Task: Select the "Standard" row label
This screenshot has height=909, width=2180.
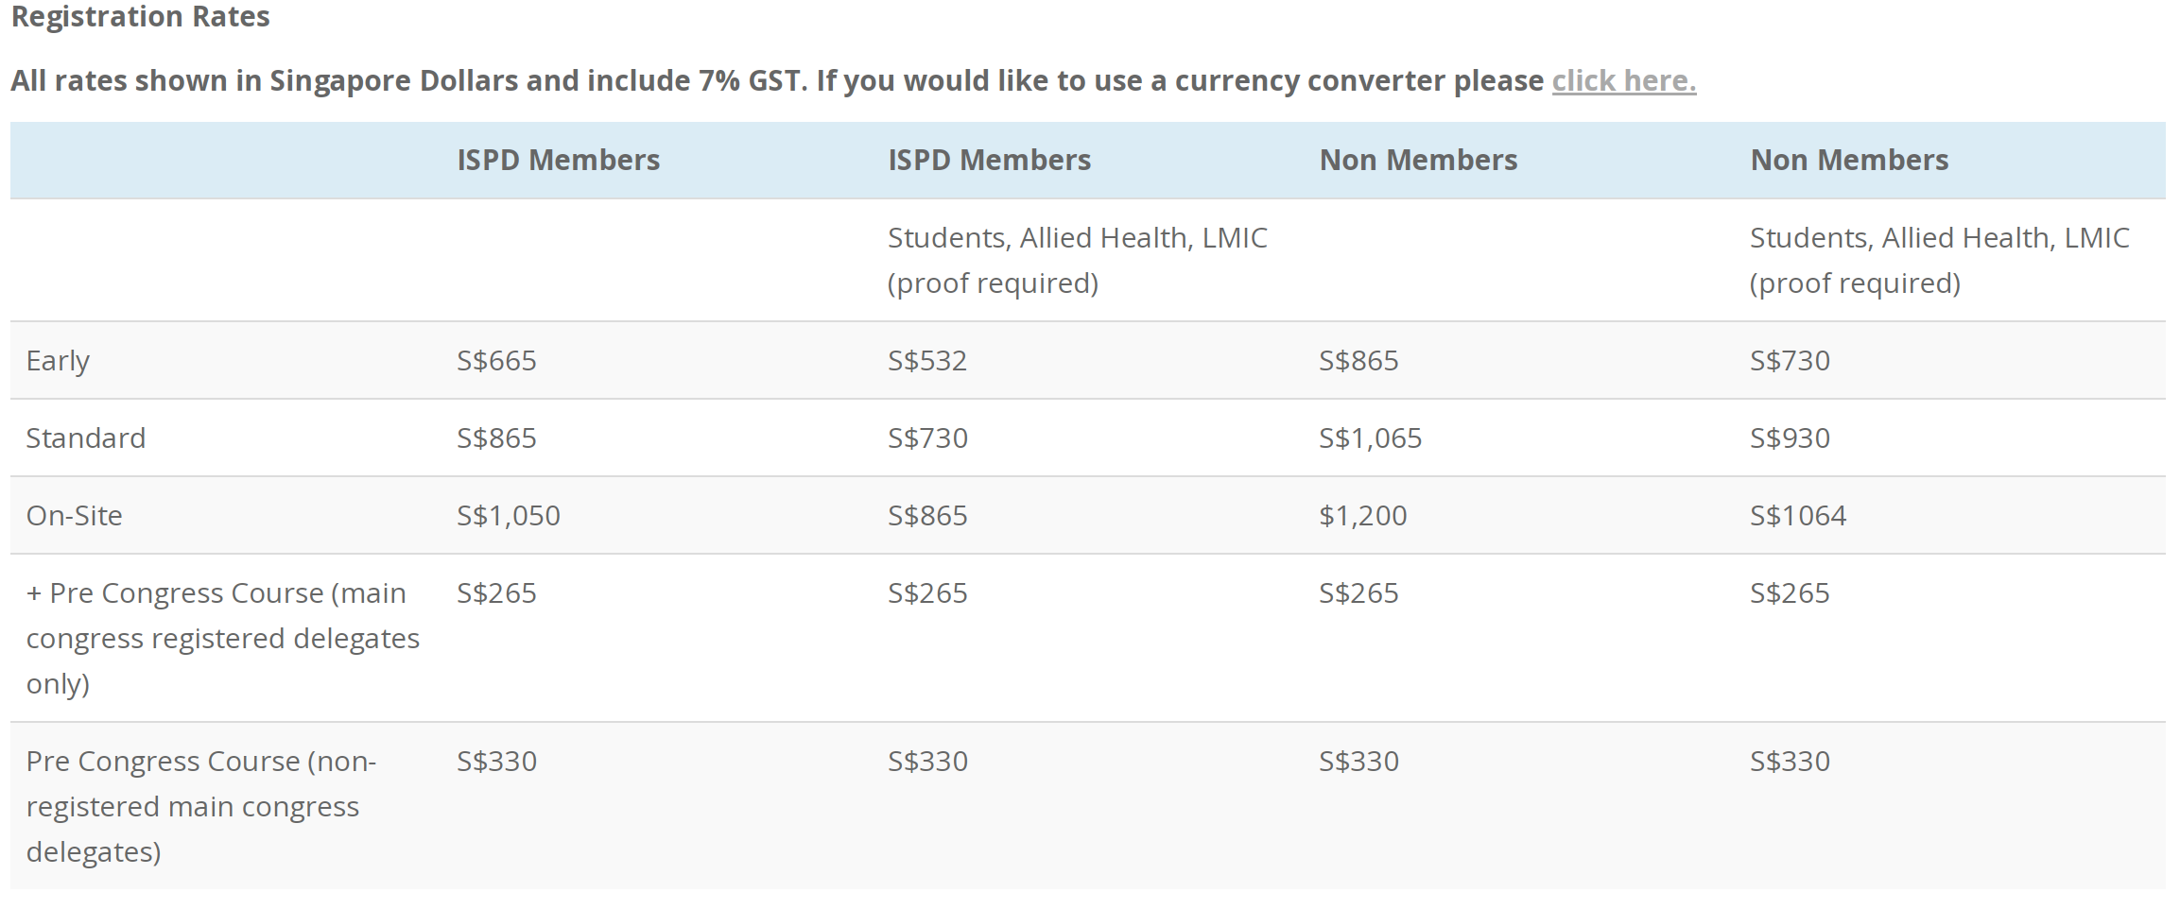Action: [x=85, y=438]
